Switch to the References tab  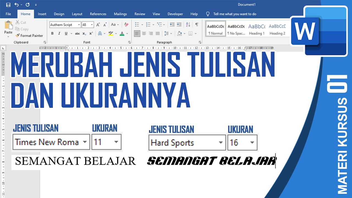click(x=98, y=14)
